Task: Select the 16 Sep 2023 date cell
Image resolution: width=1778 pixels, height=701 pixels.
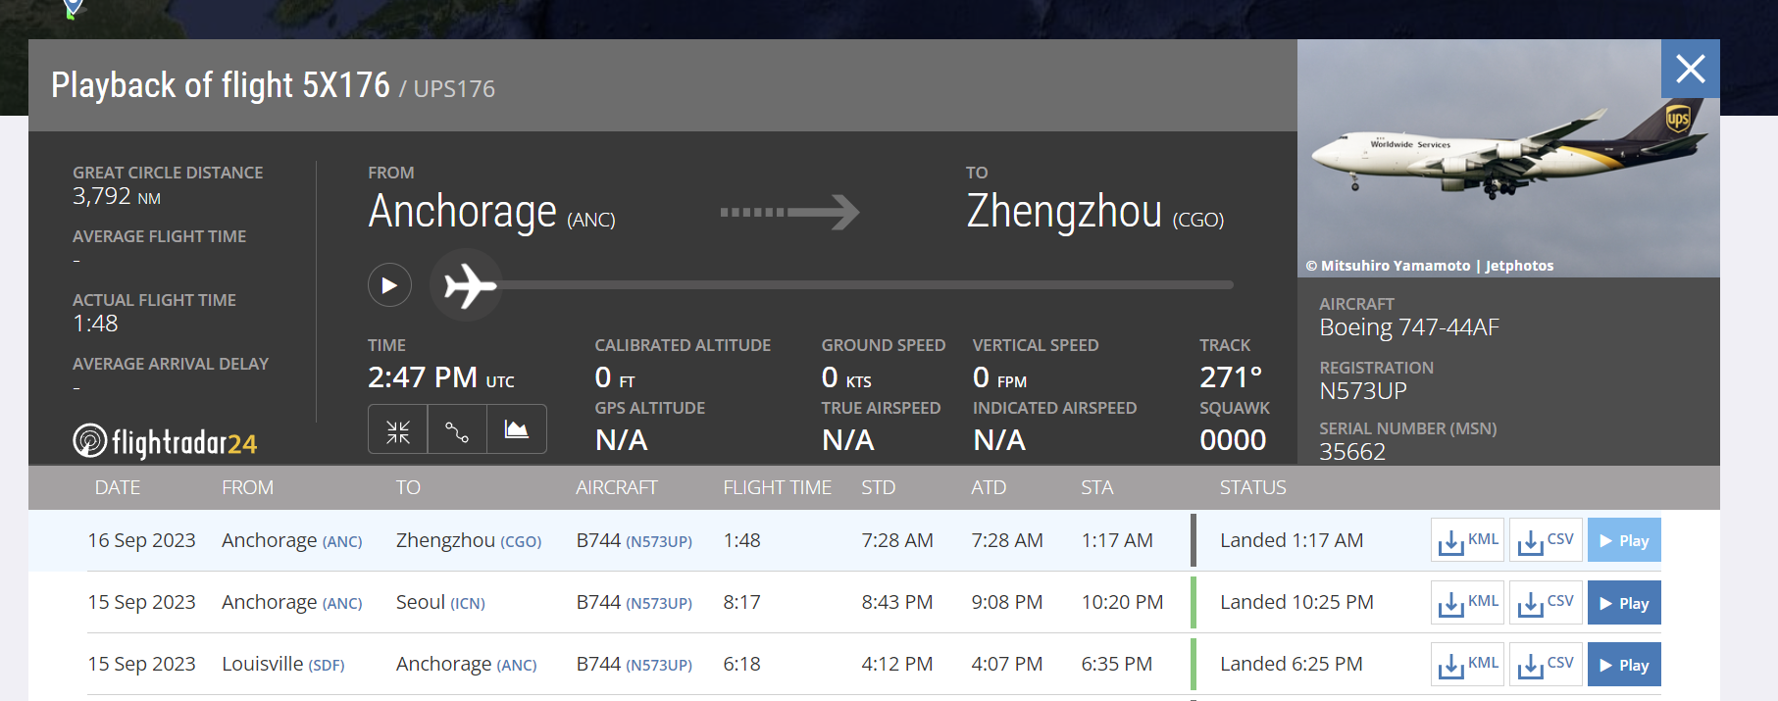Action: click(142, 540)
